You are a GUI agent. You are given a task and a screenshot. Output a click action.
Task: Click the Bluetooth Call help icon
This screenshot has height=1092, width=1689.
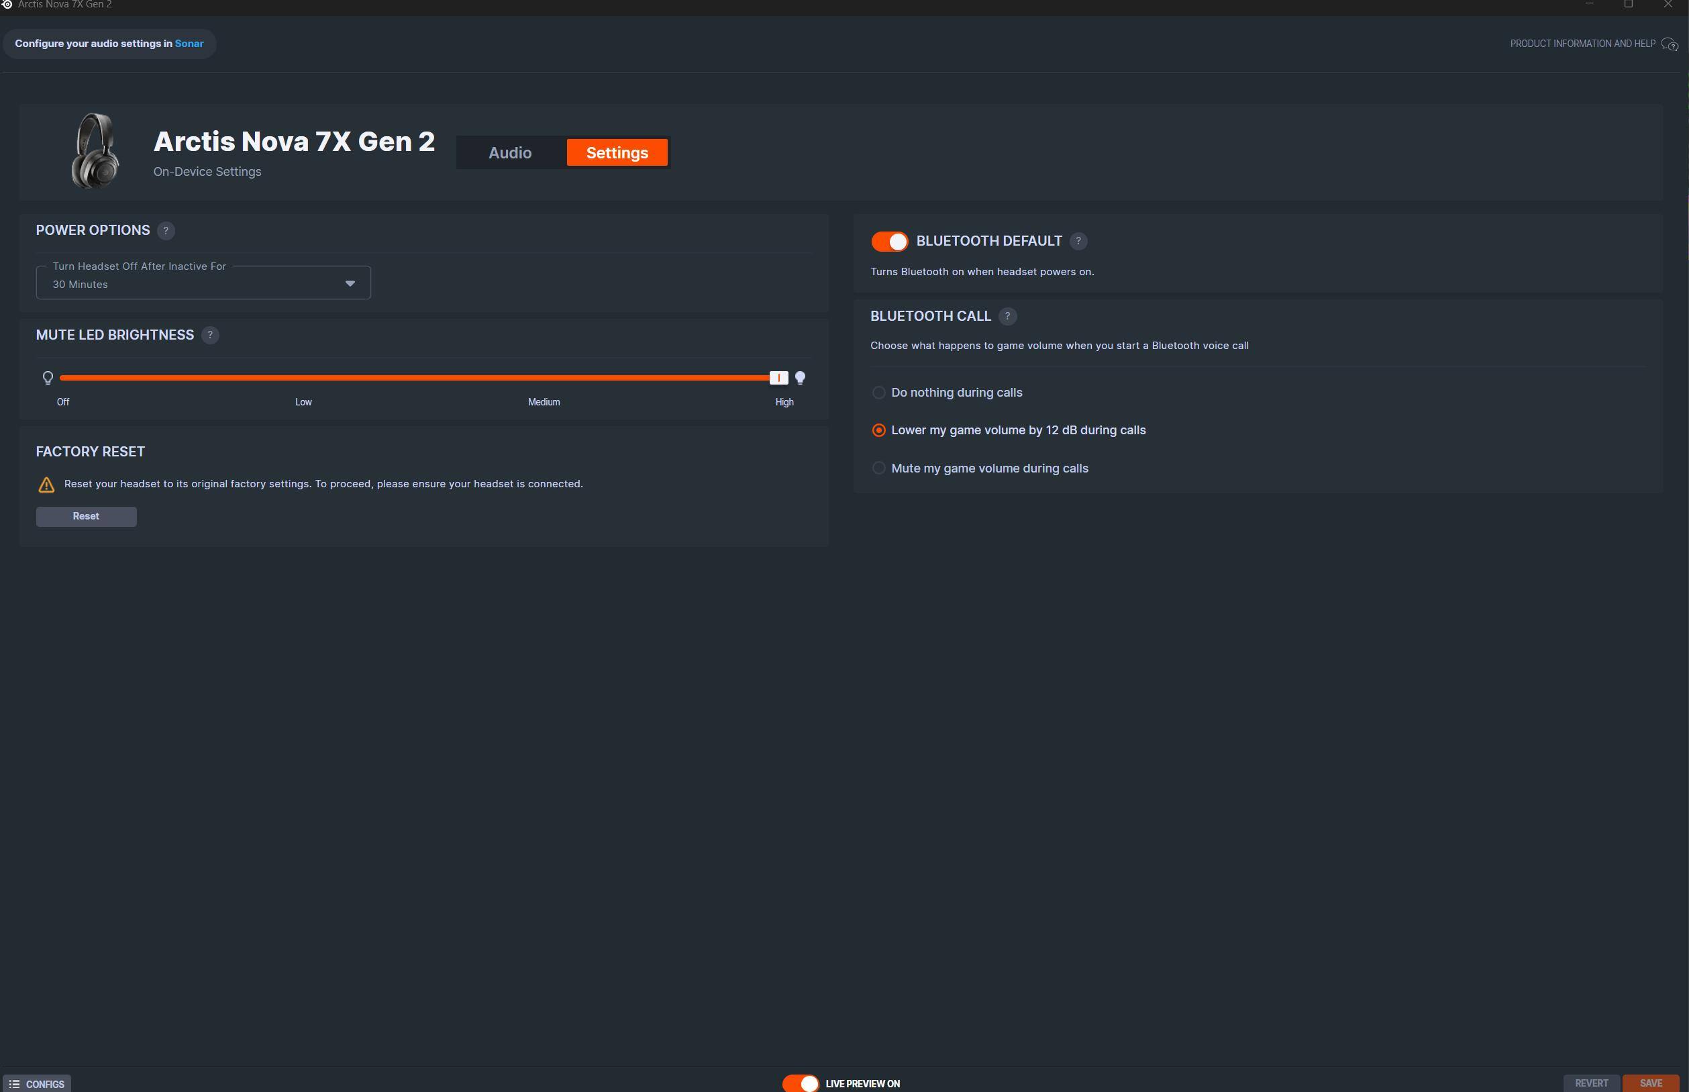tap(1007, 316)
